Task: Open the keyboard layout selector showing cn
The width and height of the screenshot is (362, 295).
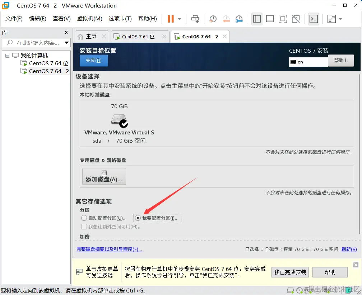Action: pyautogui.click(x=308, y=62)
